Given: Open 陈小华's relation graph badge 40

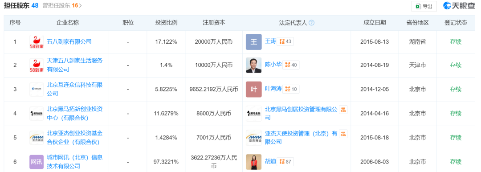Looking at the screenshot, I should (x=291, y=65).
